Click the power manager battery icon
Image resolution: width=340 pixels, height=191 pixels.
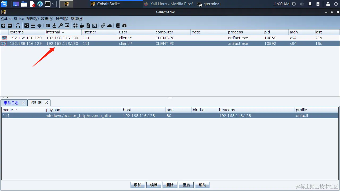point(318,4)
